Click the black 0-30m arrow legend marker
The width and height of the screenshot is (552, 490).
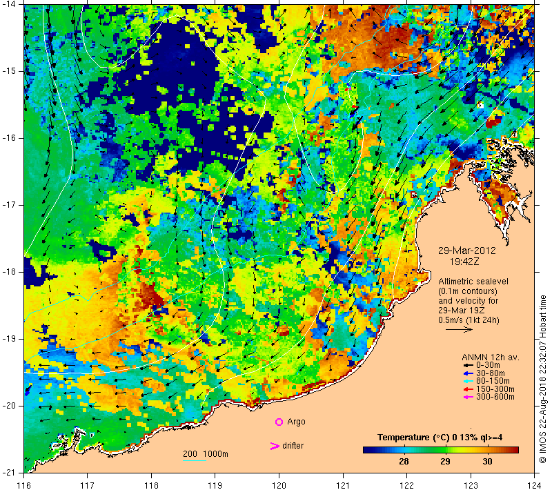pyautogui.click(x=468, y=365)
